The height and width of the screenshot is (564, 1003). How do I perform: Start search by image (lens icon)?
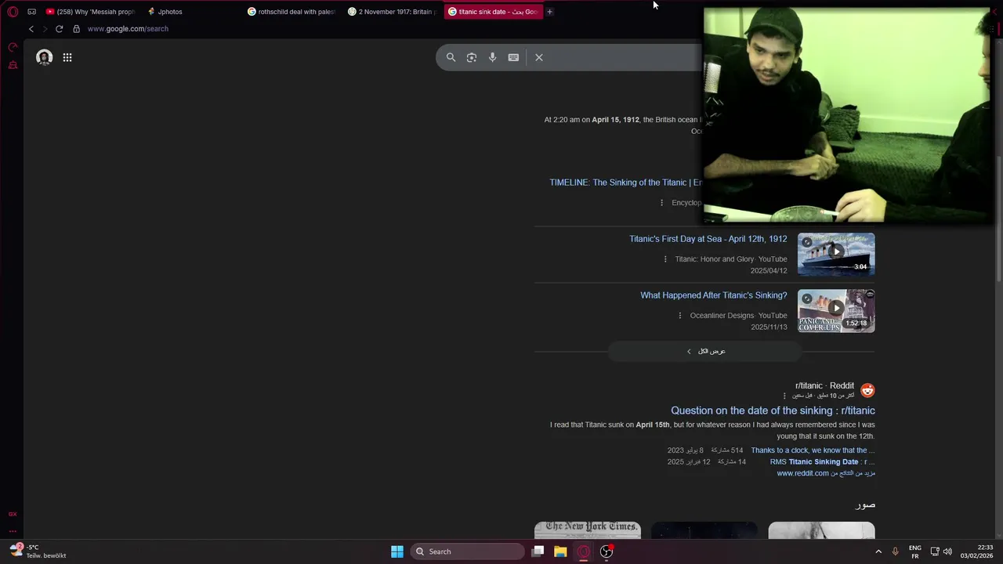pos(472,57)
